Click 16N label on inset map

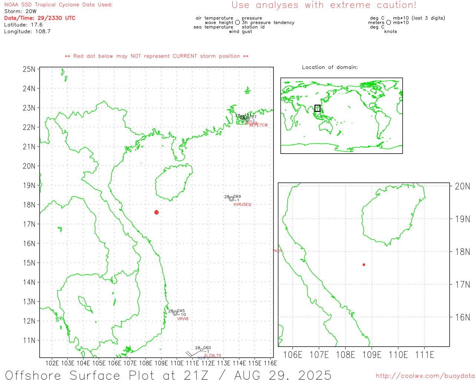[x=462, y=317]
